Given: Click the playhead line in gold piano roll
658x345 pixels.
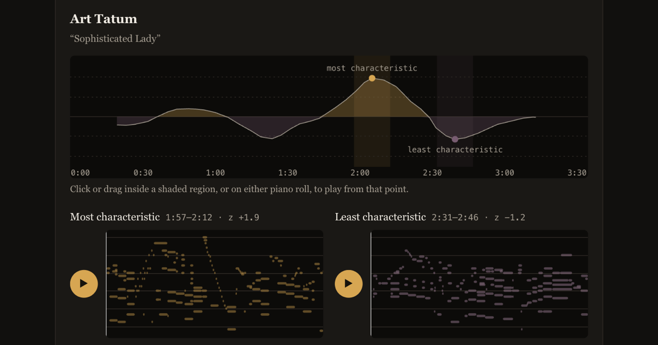Looking at the screenshot, I should coord(106,284).
